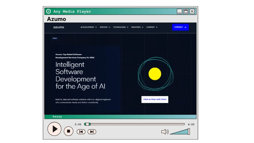Open the Technologies dropdown menu
The image size is (254, 143).
tap(121, 27)
